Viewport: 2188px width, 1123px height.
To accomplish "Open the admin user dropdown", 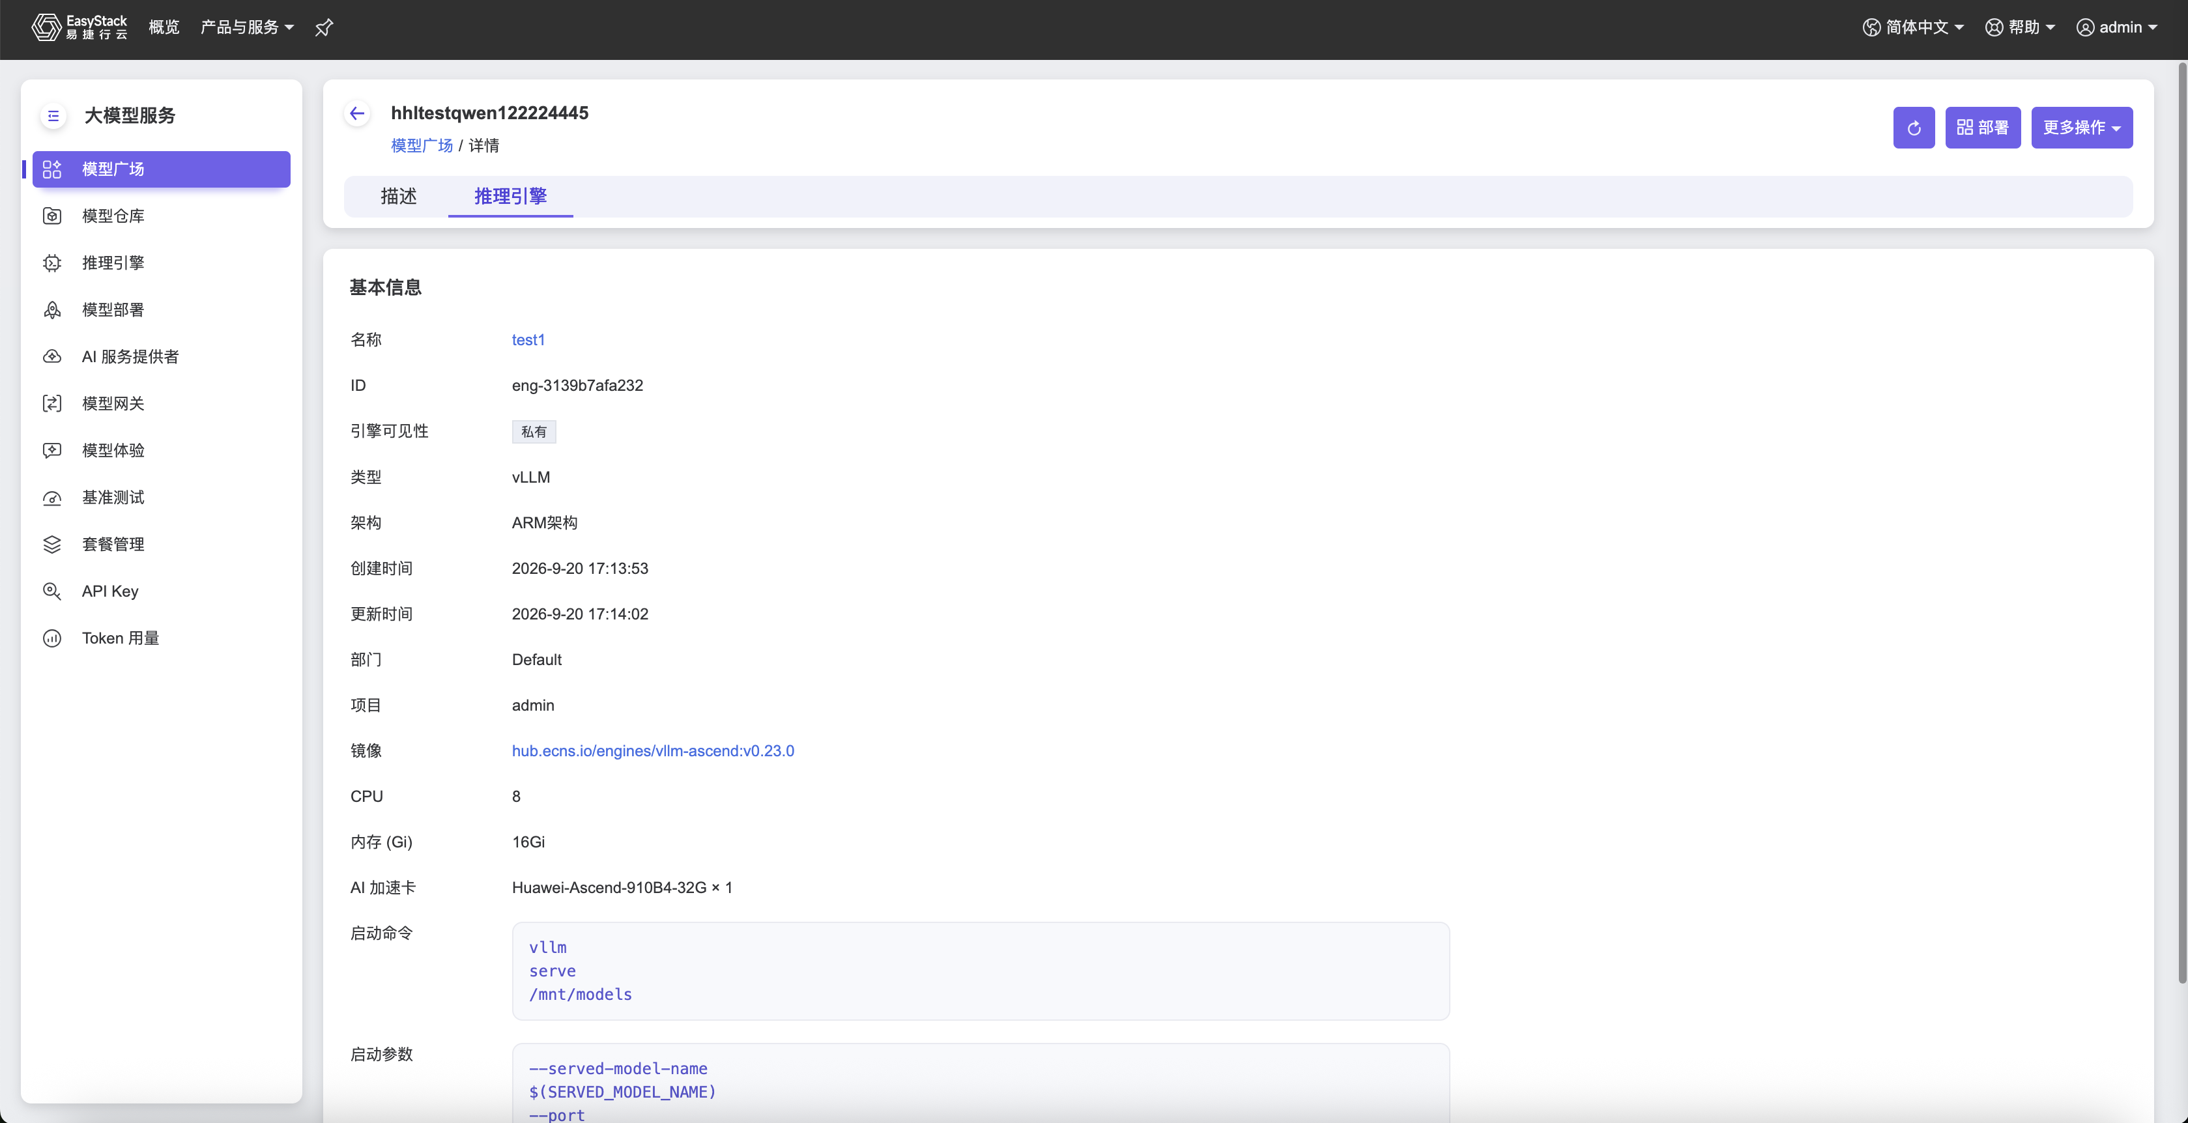I will 2116,27.
